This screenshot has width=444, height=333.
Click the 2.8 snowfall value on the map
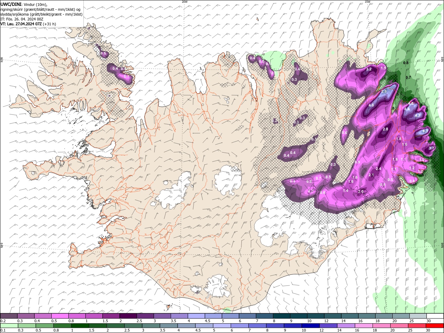[x=385, y=129]
